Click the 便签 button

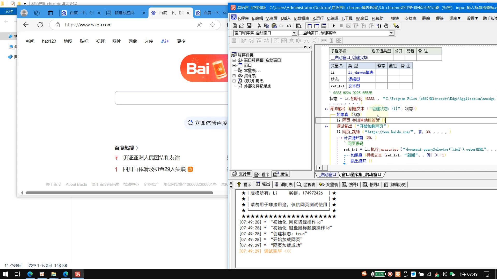point(440,18)
